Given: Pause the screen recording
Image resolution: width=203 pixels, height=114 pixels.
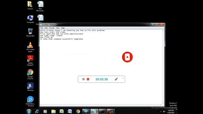Looking at the screenshot, I should [83, 79].
